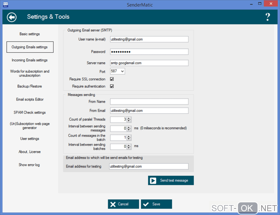Click the User name (e-mail) field
The image size is (280, 215).
tap(149, 39)
